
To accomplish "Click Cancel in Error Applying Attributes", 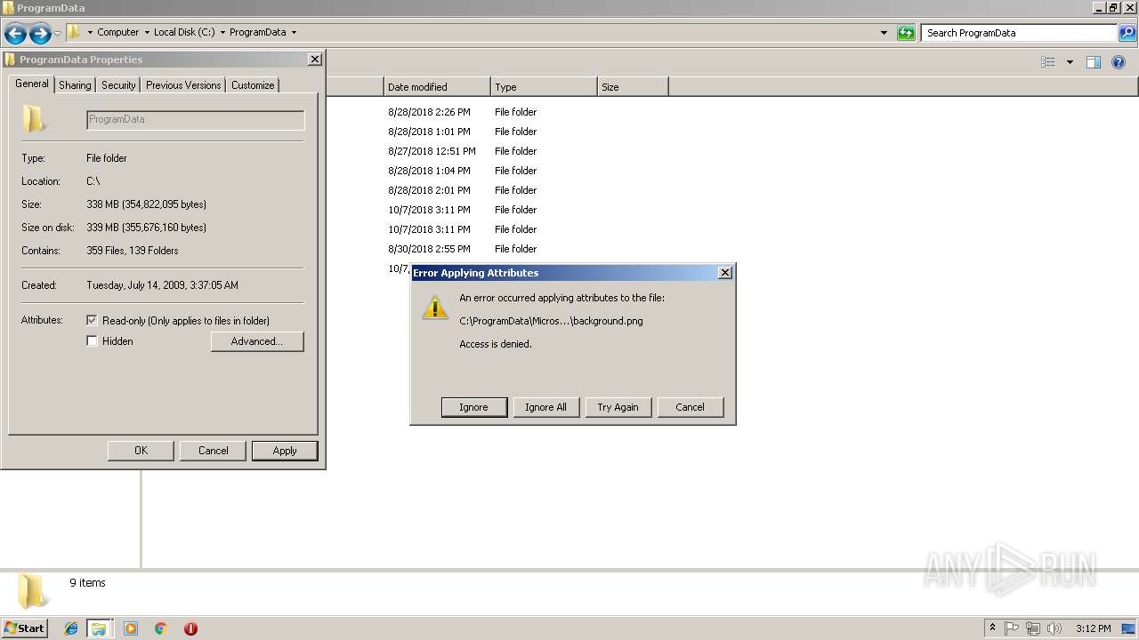I will coord(690,407).
